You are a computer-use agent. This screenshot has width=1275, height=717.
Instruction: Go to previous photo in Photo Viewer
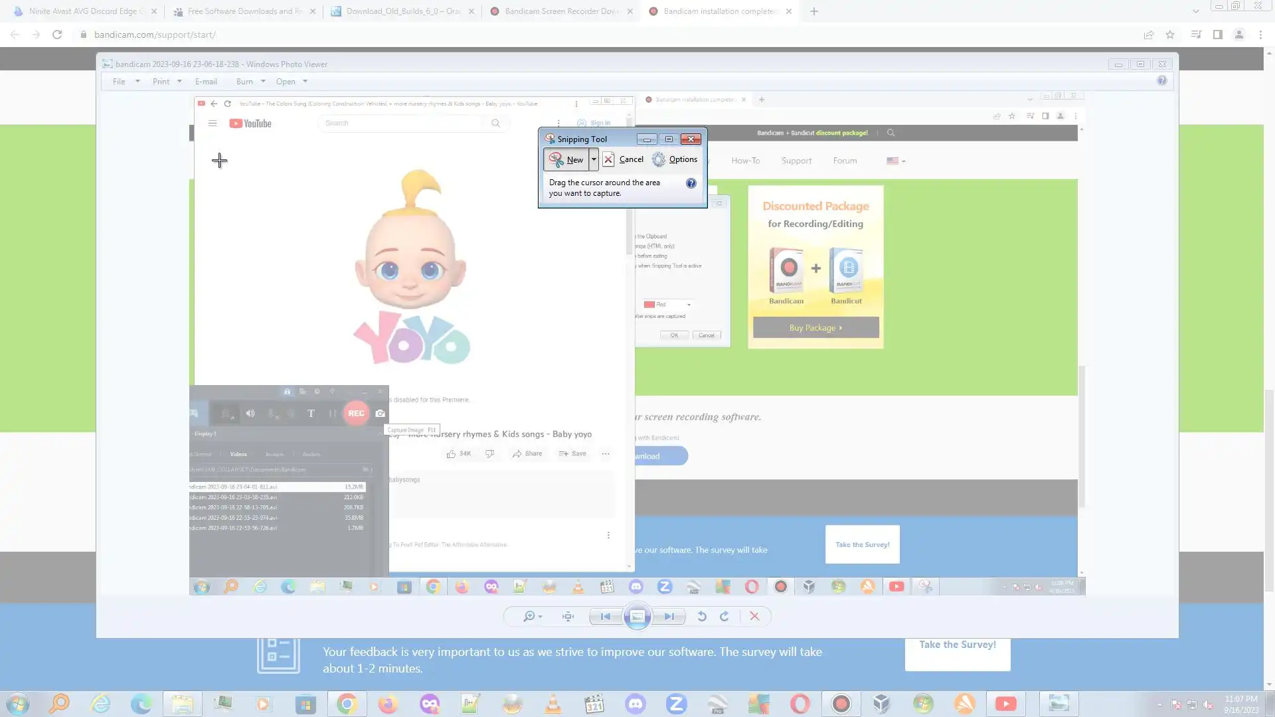605,617
